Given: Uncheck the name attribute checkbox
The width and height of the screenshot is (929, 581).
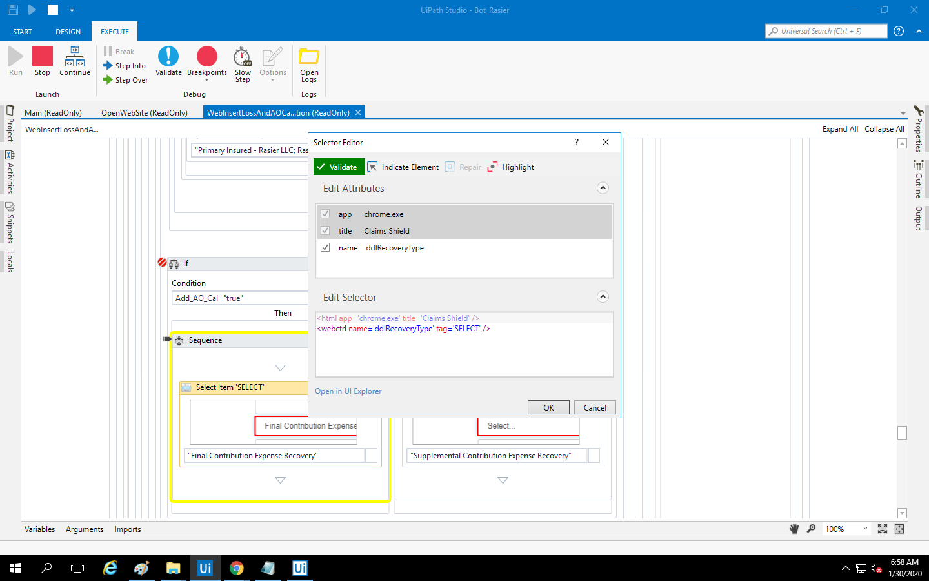Looking at the screenshot, I should click(325, 247).
